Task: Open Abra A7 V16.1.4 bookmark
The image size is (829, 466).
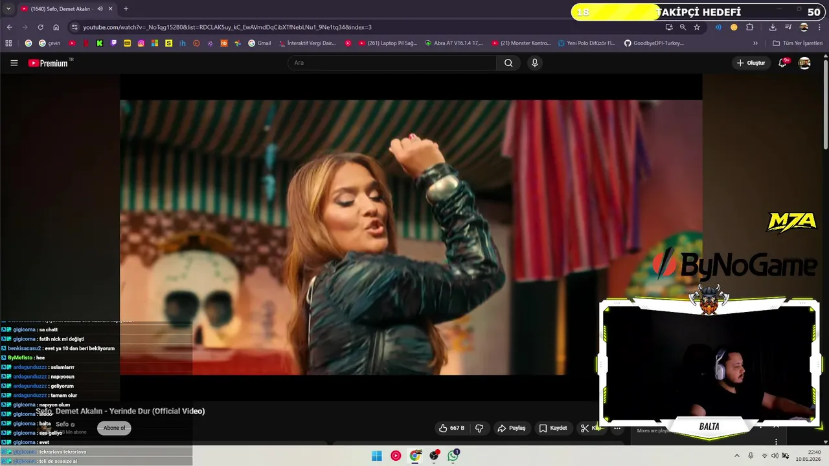Action: tap(454, 43)
